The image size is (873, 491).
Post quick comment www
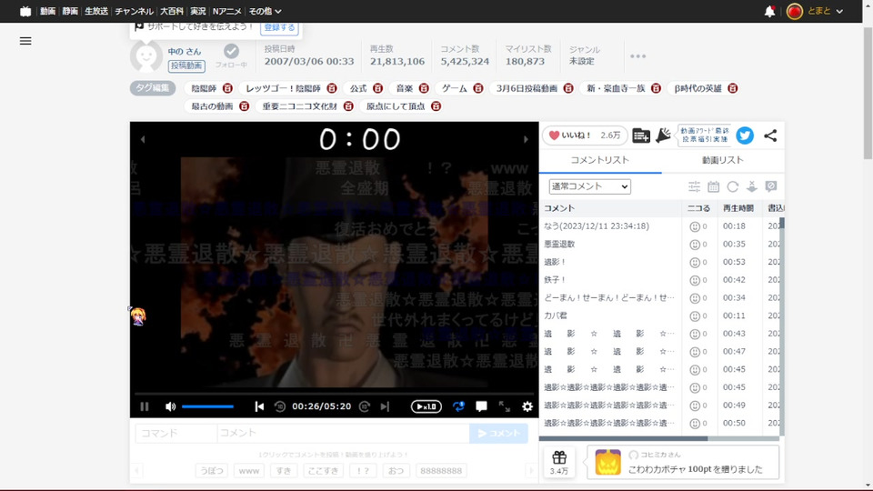pos(249,471)
